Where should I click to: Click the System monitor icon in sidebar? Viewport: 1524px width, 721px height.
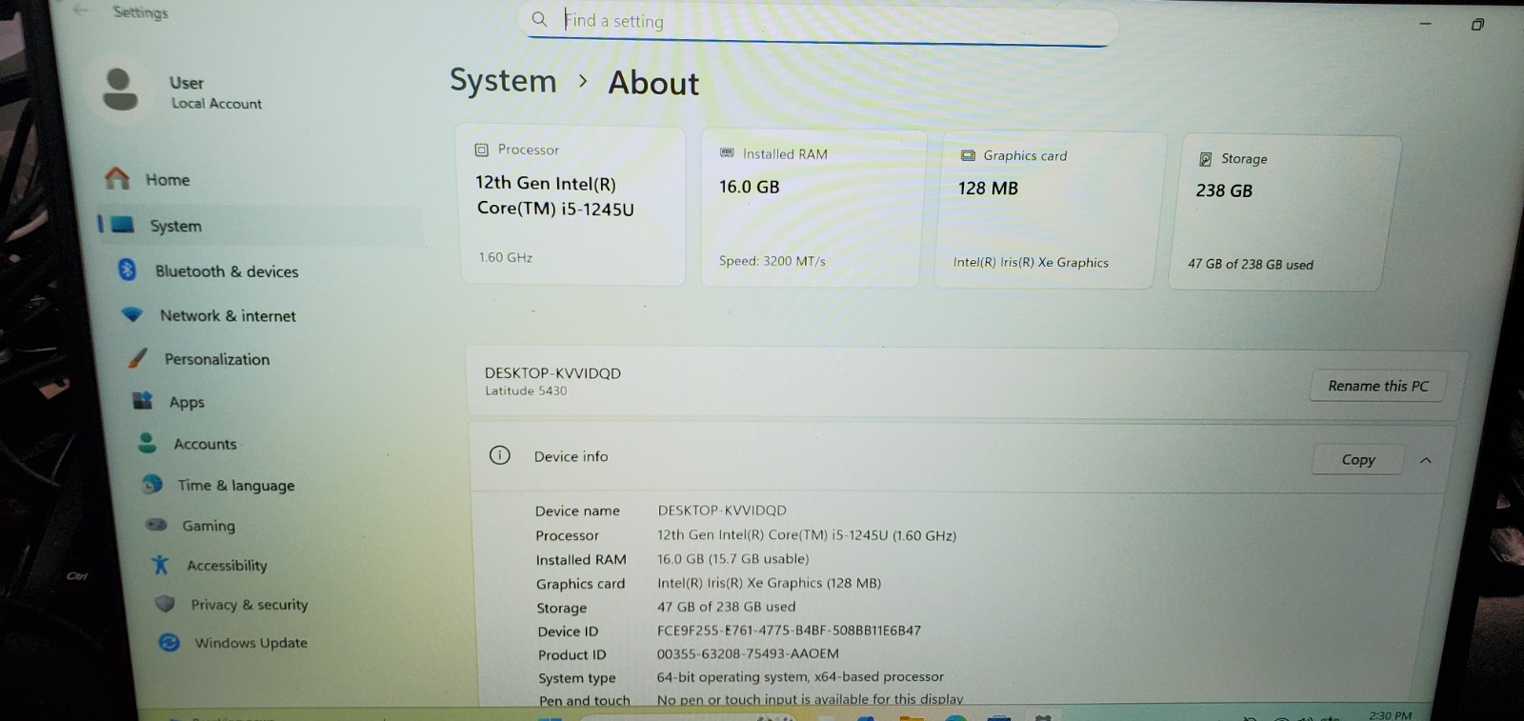(123, 225)
